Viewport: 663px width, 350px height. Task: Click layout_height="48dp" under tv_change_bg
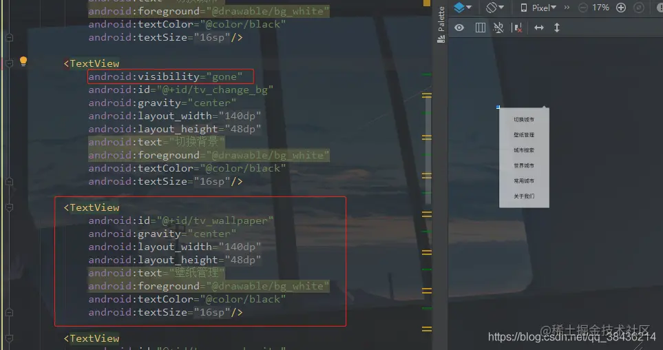[175, 129]
